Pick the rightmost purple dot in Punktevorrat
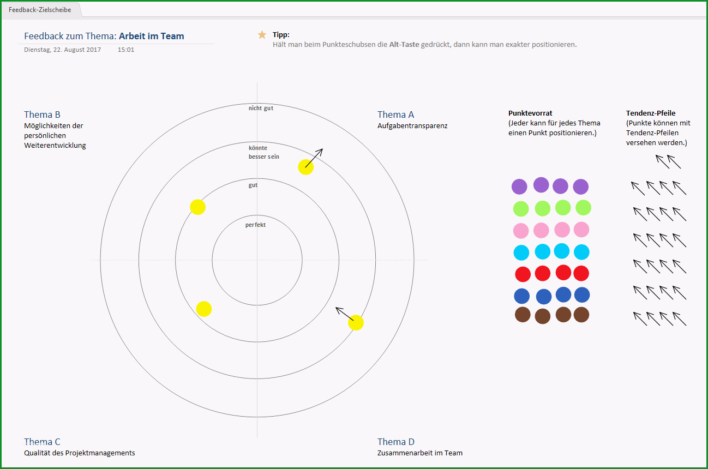Screen dimensions: 708x469 pos(581,187)
